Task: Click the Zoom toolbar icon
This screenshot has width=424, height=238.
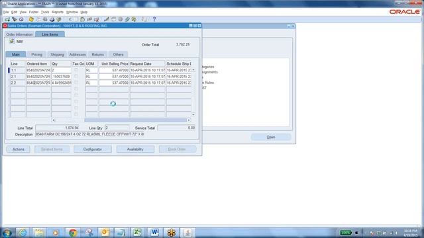Action: click(x=113, y=19)
